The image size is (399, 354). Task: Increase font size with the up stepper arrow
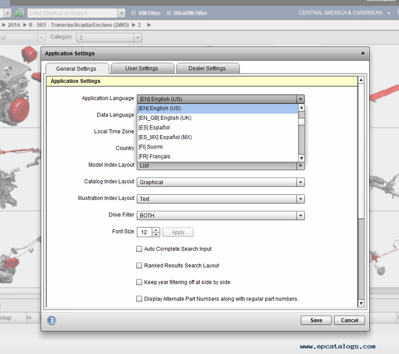pos(156,230)
